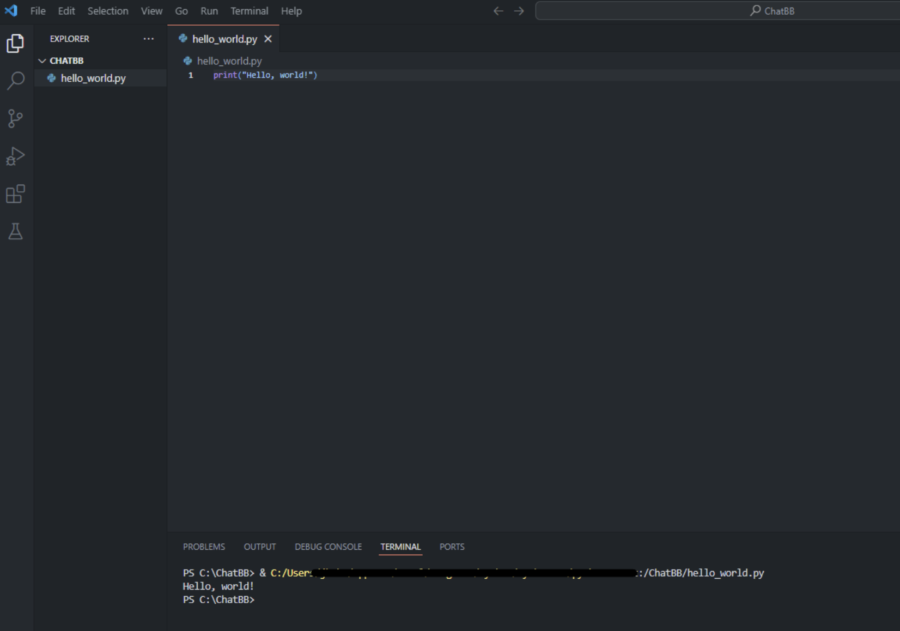Screen dimensions: 900x631
Task: Open the Selection menu
Action: click(108, 11)
